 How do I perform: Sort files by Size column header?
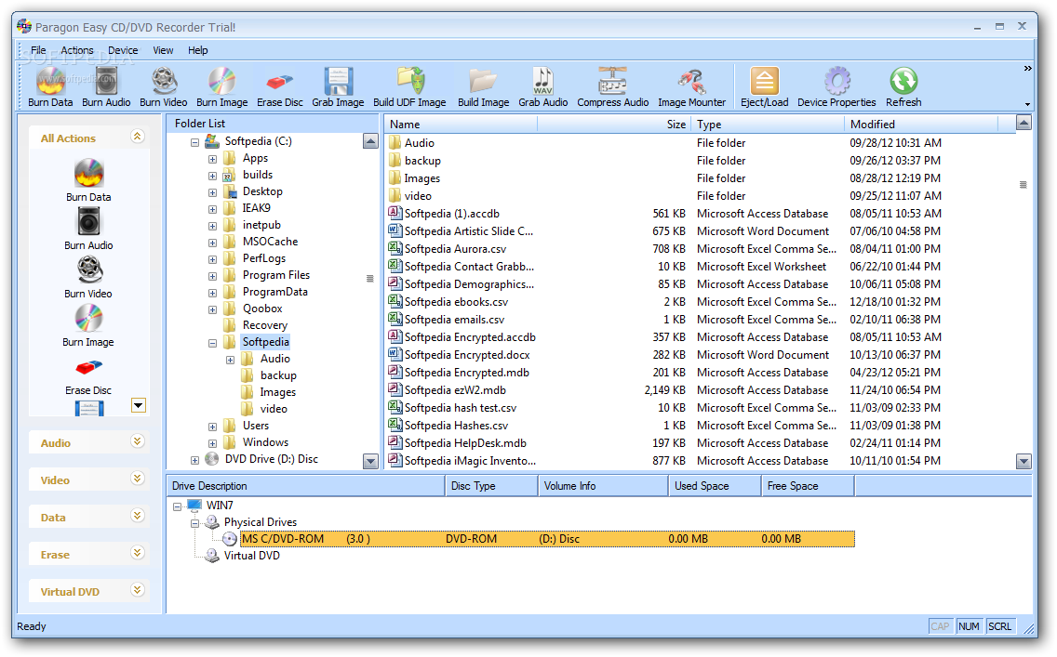coord(613,125)
